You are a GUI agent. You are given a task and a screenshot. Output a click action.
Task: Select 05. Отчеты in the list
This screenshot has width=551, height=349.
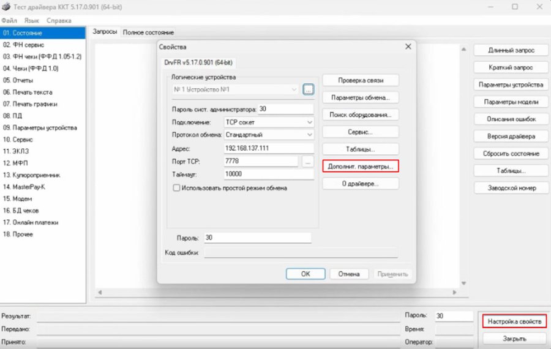tap(42, 80)
